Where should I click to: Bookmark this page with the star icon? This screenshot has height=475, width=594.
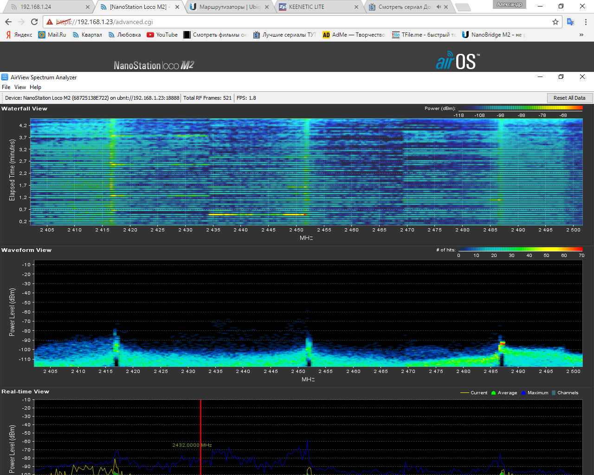click(555, 22)
